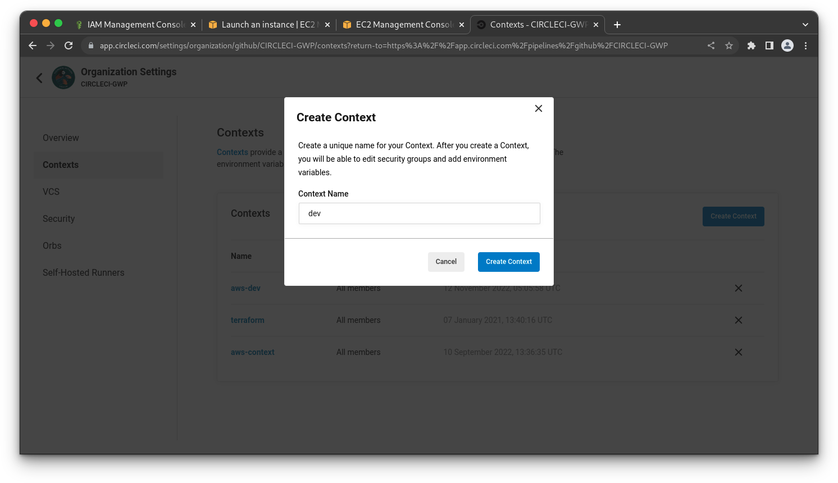Remove the terraform context via its X icon
The image size is (838, 483).
pos(738,320)
